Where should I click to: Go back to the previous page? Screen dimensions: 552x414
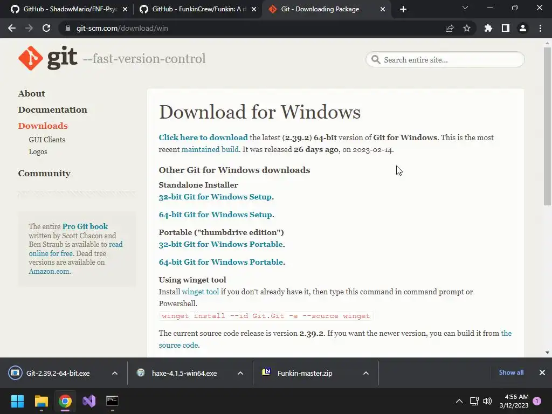click(12, 28)
